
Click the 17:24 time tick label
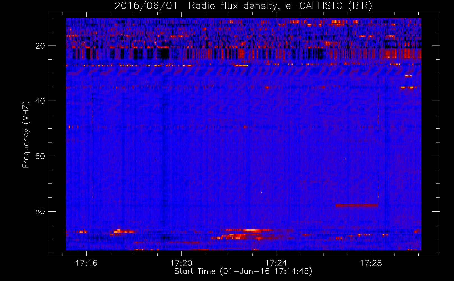click(276, 263)
